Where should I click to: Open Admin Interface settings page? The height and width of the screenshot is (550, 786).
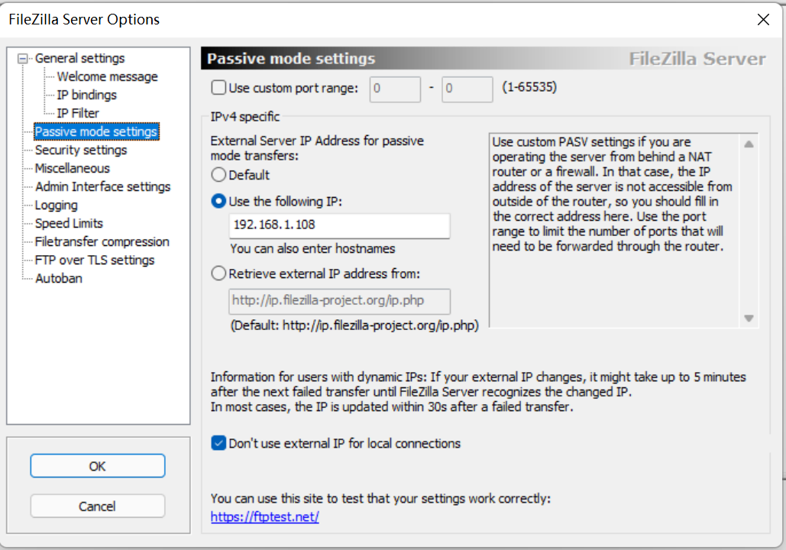[103, 186]
